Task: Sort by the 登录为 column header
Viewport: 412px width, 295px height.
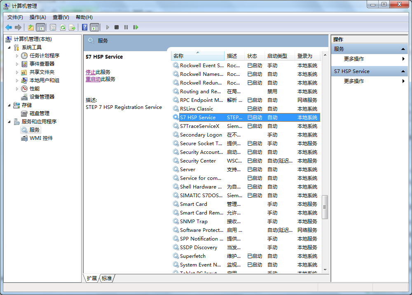Action: point(307,56)
